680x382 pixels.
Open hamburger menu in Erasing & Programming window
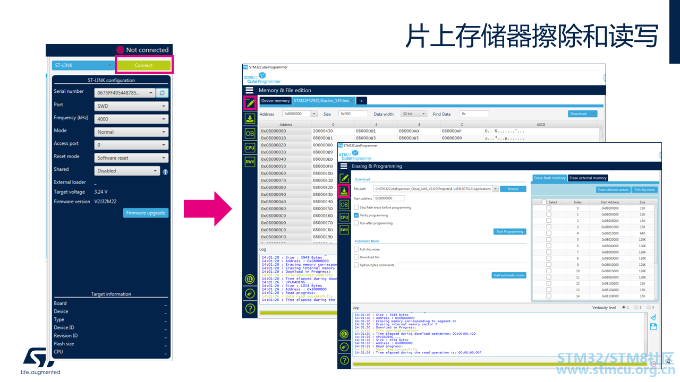pos(344,166)
